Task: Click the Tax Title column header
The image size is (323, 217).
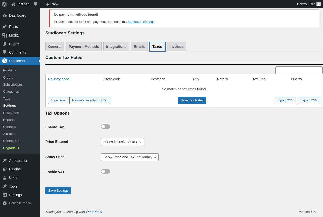Action: pos(259,79)
